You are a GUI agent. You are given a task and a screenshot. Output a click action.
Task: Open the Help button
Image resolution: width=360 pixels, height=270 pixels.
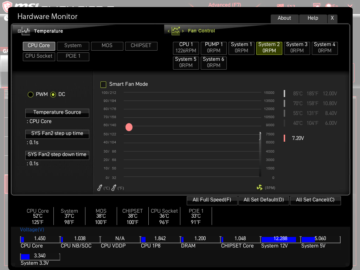(313, 18)
